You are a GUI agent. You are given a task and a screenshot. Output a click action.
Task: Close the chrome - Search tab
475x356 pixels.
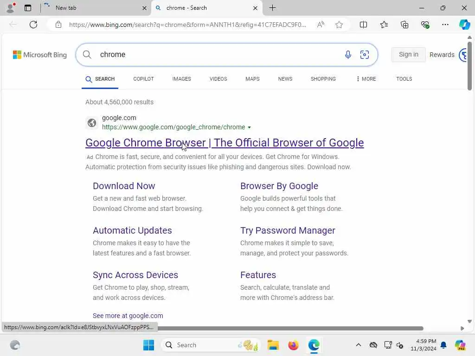click(x=255, y=8)
